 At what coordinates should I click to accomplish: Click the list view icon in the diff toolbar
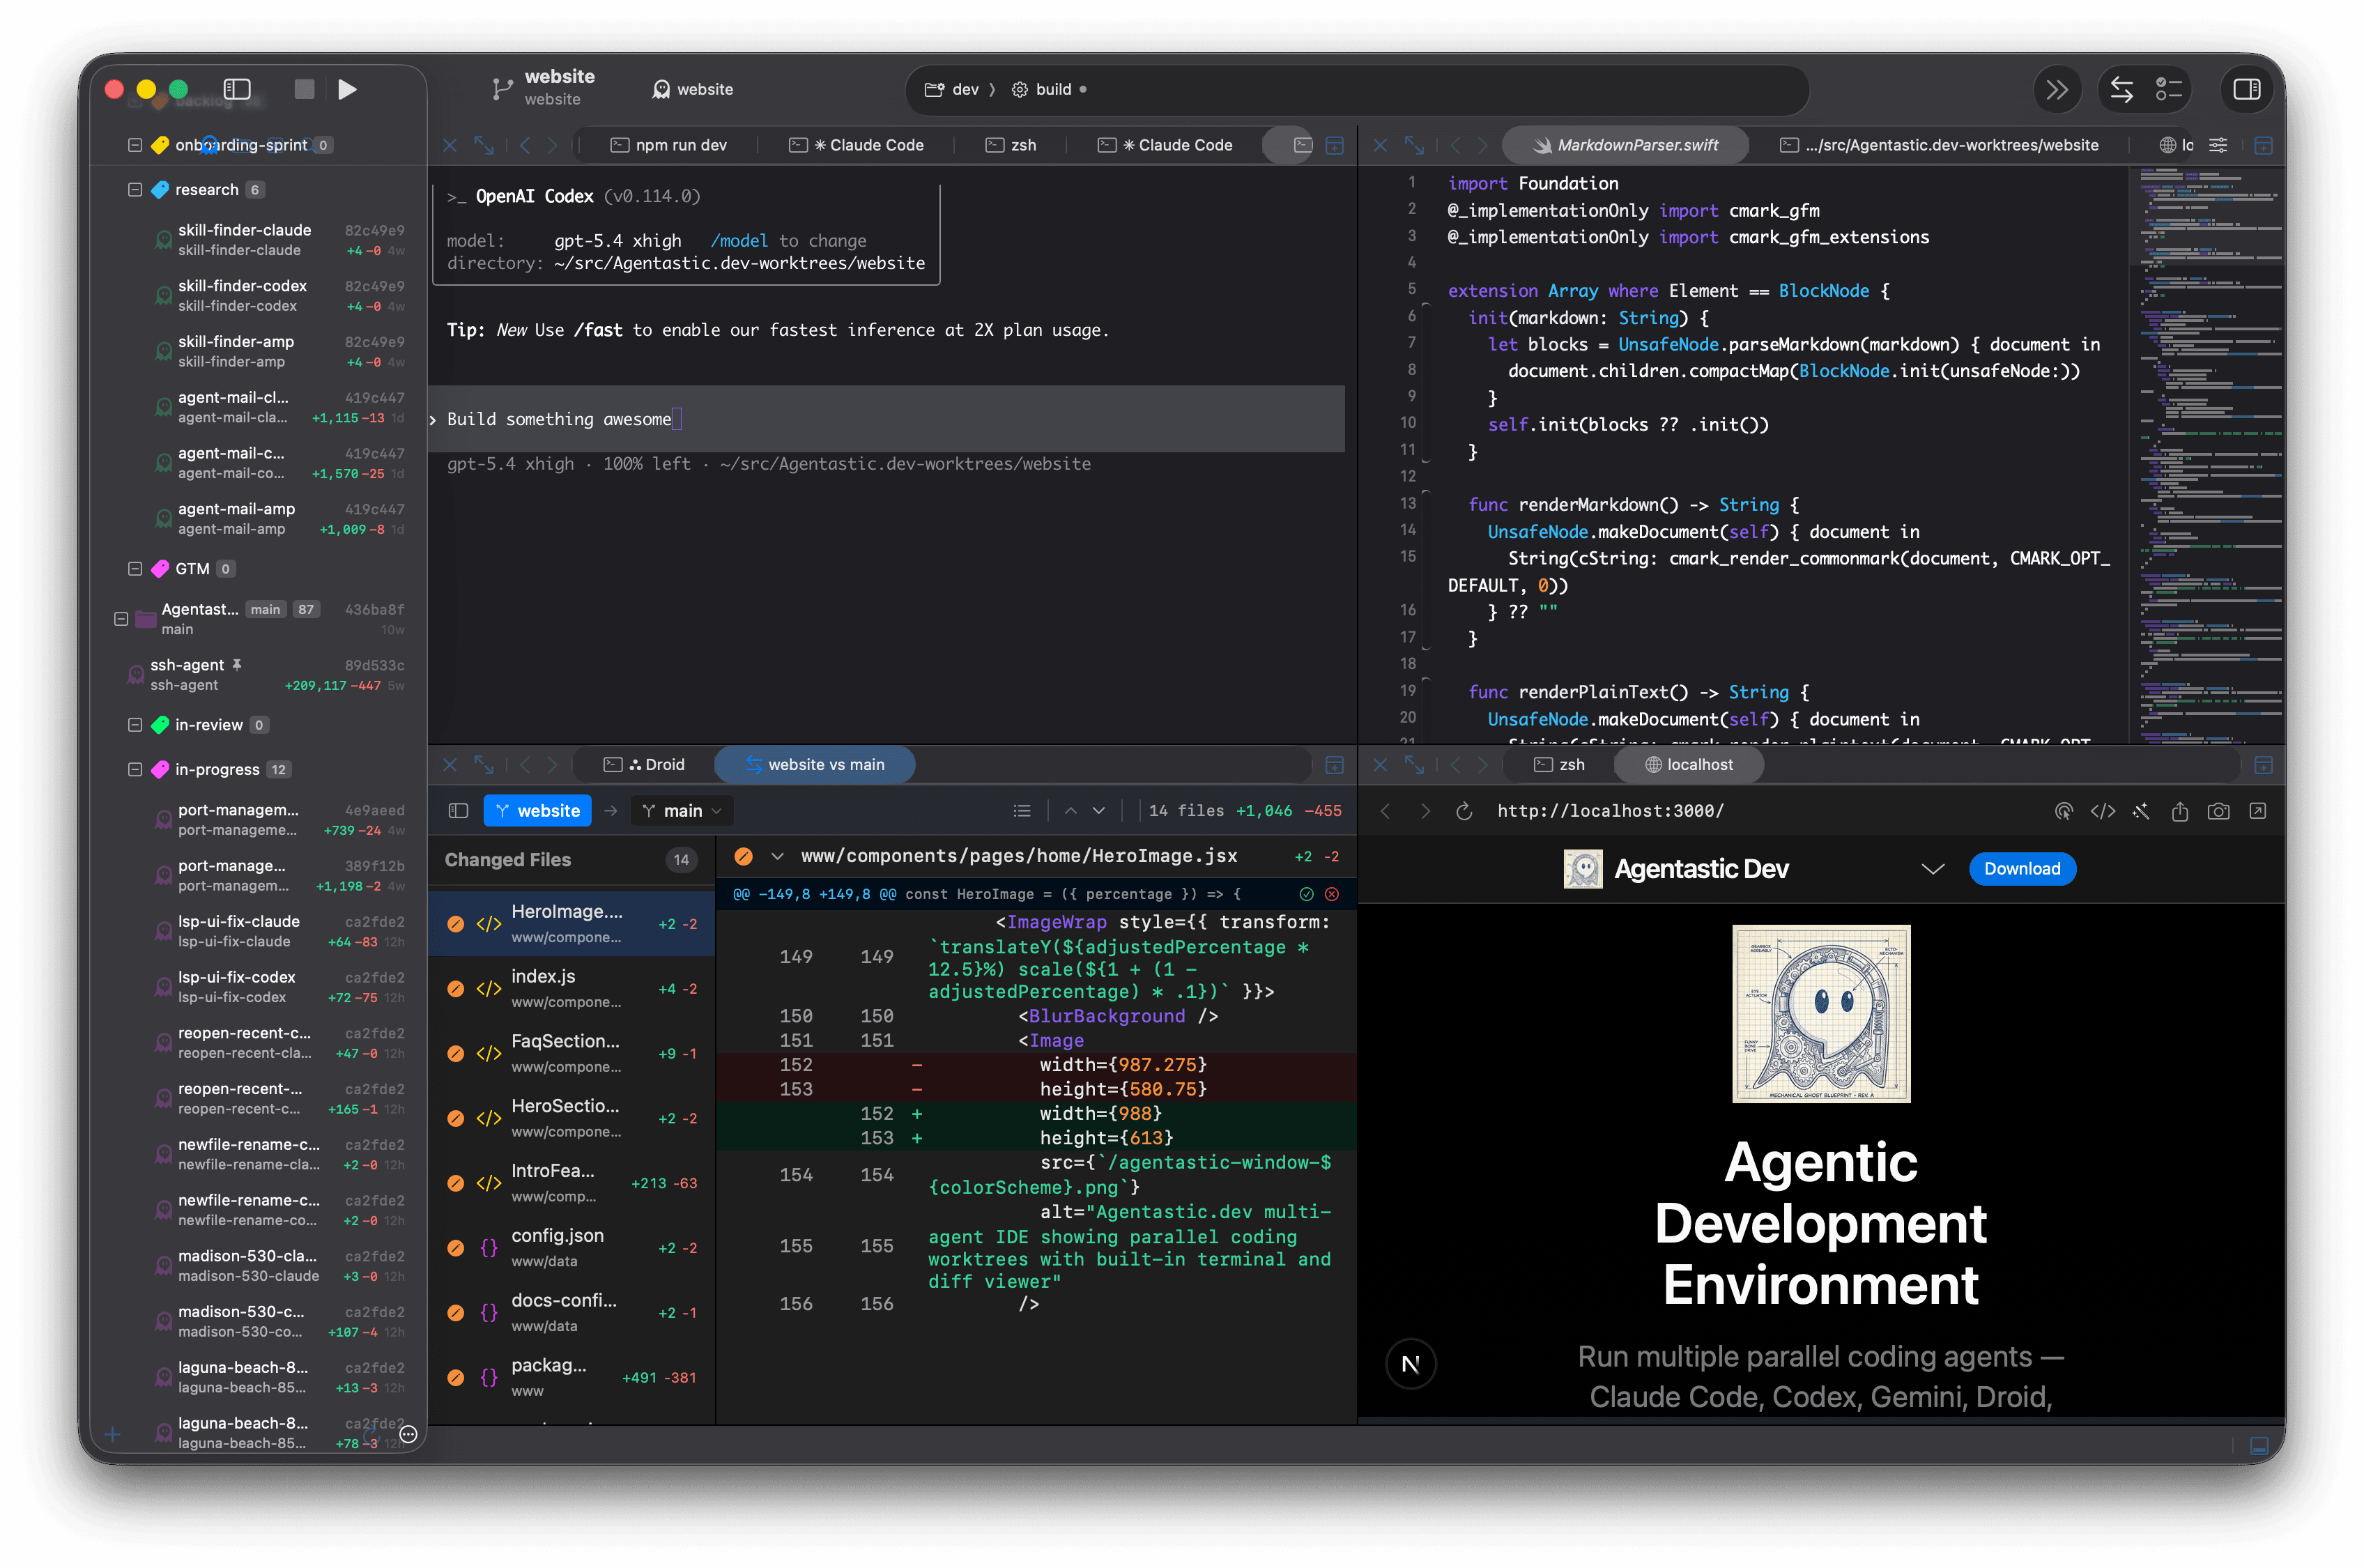pos(1022,811)
